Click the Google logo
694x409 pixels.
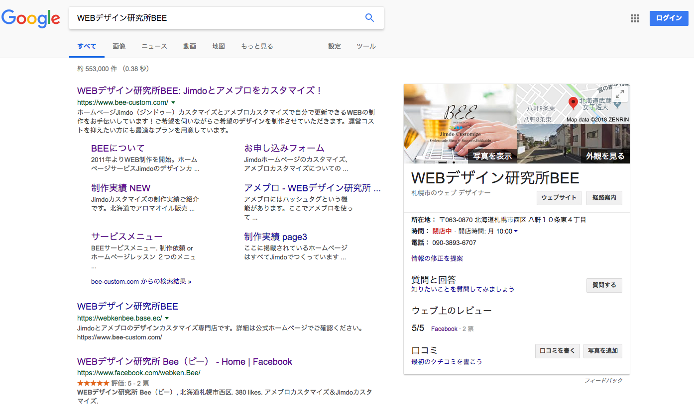31,18
